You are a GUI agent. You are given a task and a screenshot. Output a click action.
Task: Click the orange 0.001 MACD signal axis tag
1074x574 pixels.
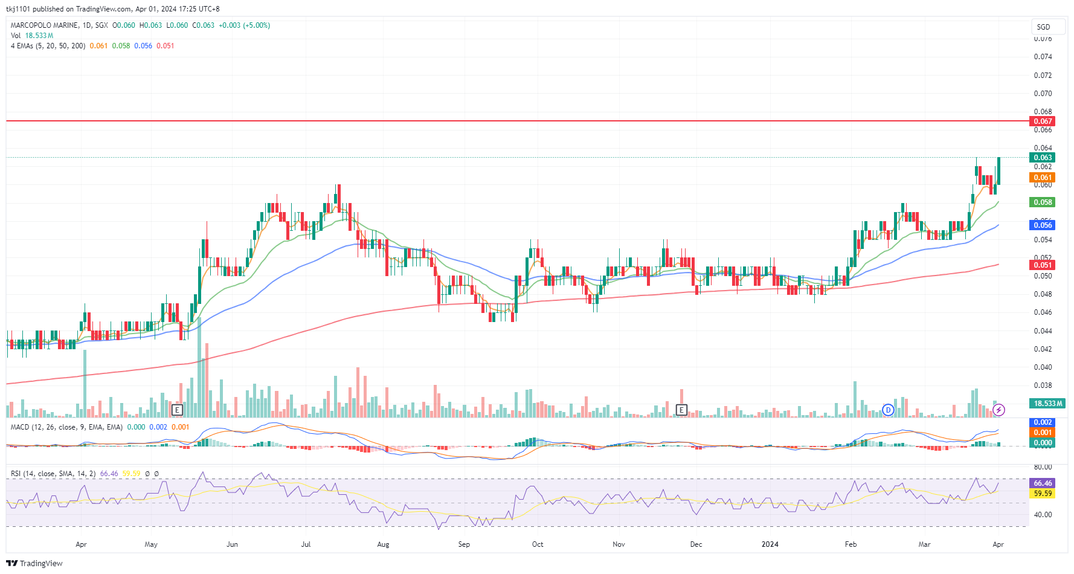(x=1043, y=433)
